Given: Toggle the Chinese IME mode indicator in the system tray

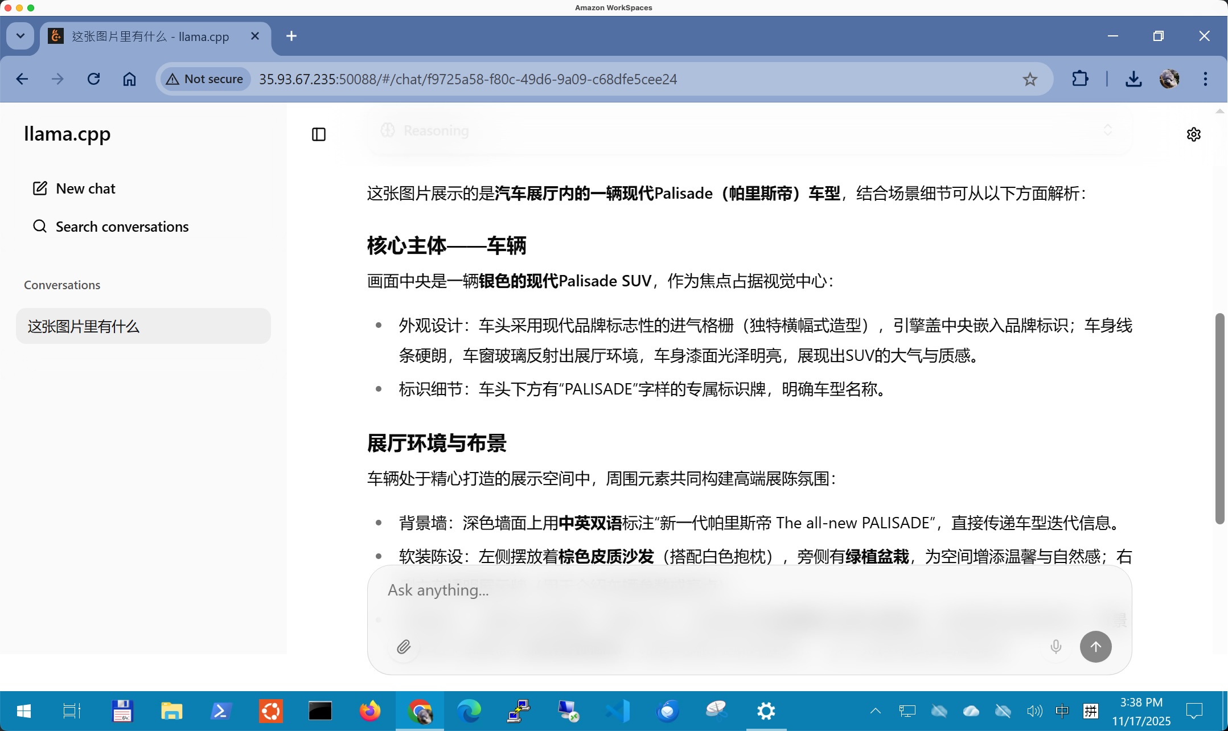Looking at the screenshot, I should point(1062,711).
